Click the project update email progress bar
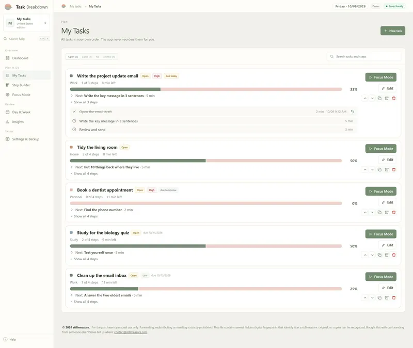 click(x=205, y=89)
